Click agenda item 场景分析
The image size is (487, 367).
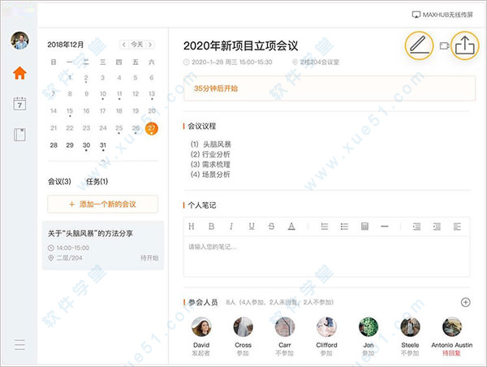pyautogui.click(x=210, y=174)
